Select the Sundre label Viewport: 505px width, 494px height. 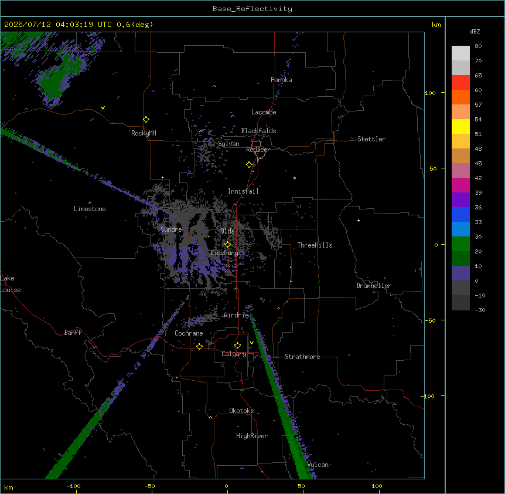click(x=171, y=229)
